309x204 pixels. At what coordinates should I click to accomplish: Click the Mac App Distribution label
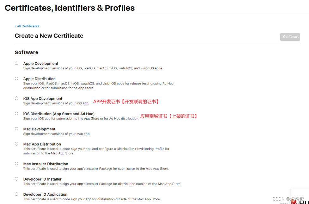(x=42, y=144)
